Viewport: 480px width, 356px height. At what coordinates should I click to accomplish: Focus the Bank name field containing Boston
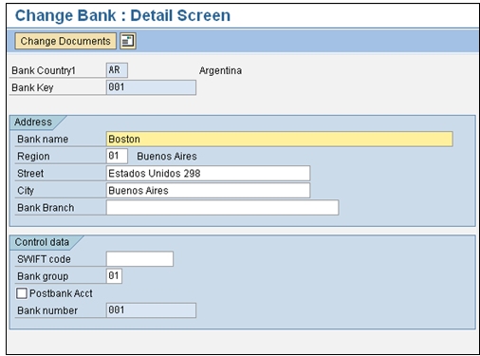[x=280, y=139]
